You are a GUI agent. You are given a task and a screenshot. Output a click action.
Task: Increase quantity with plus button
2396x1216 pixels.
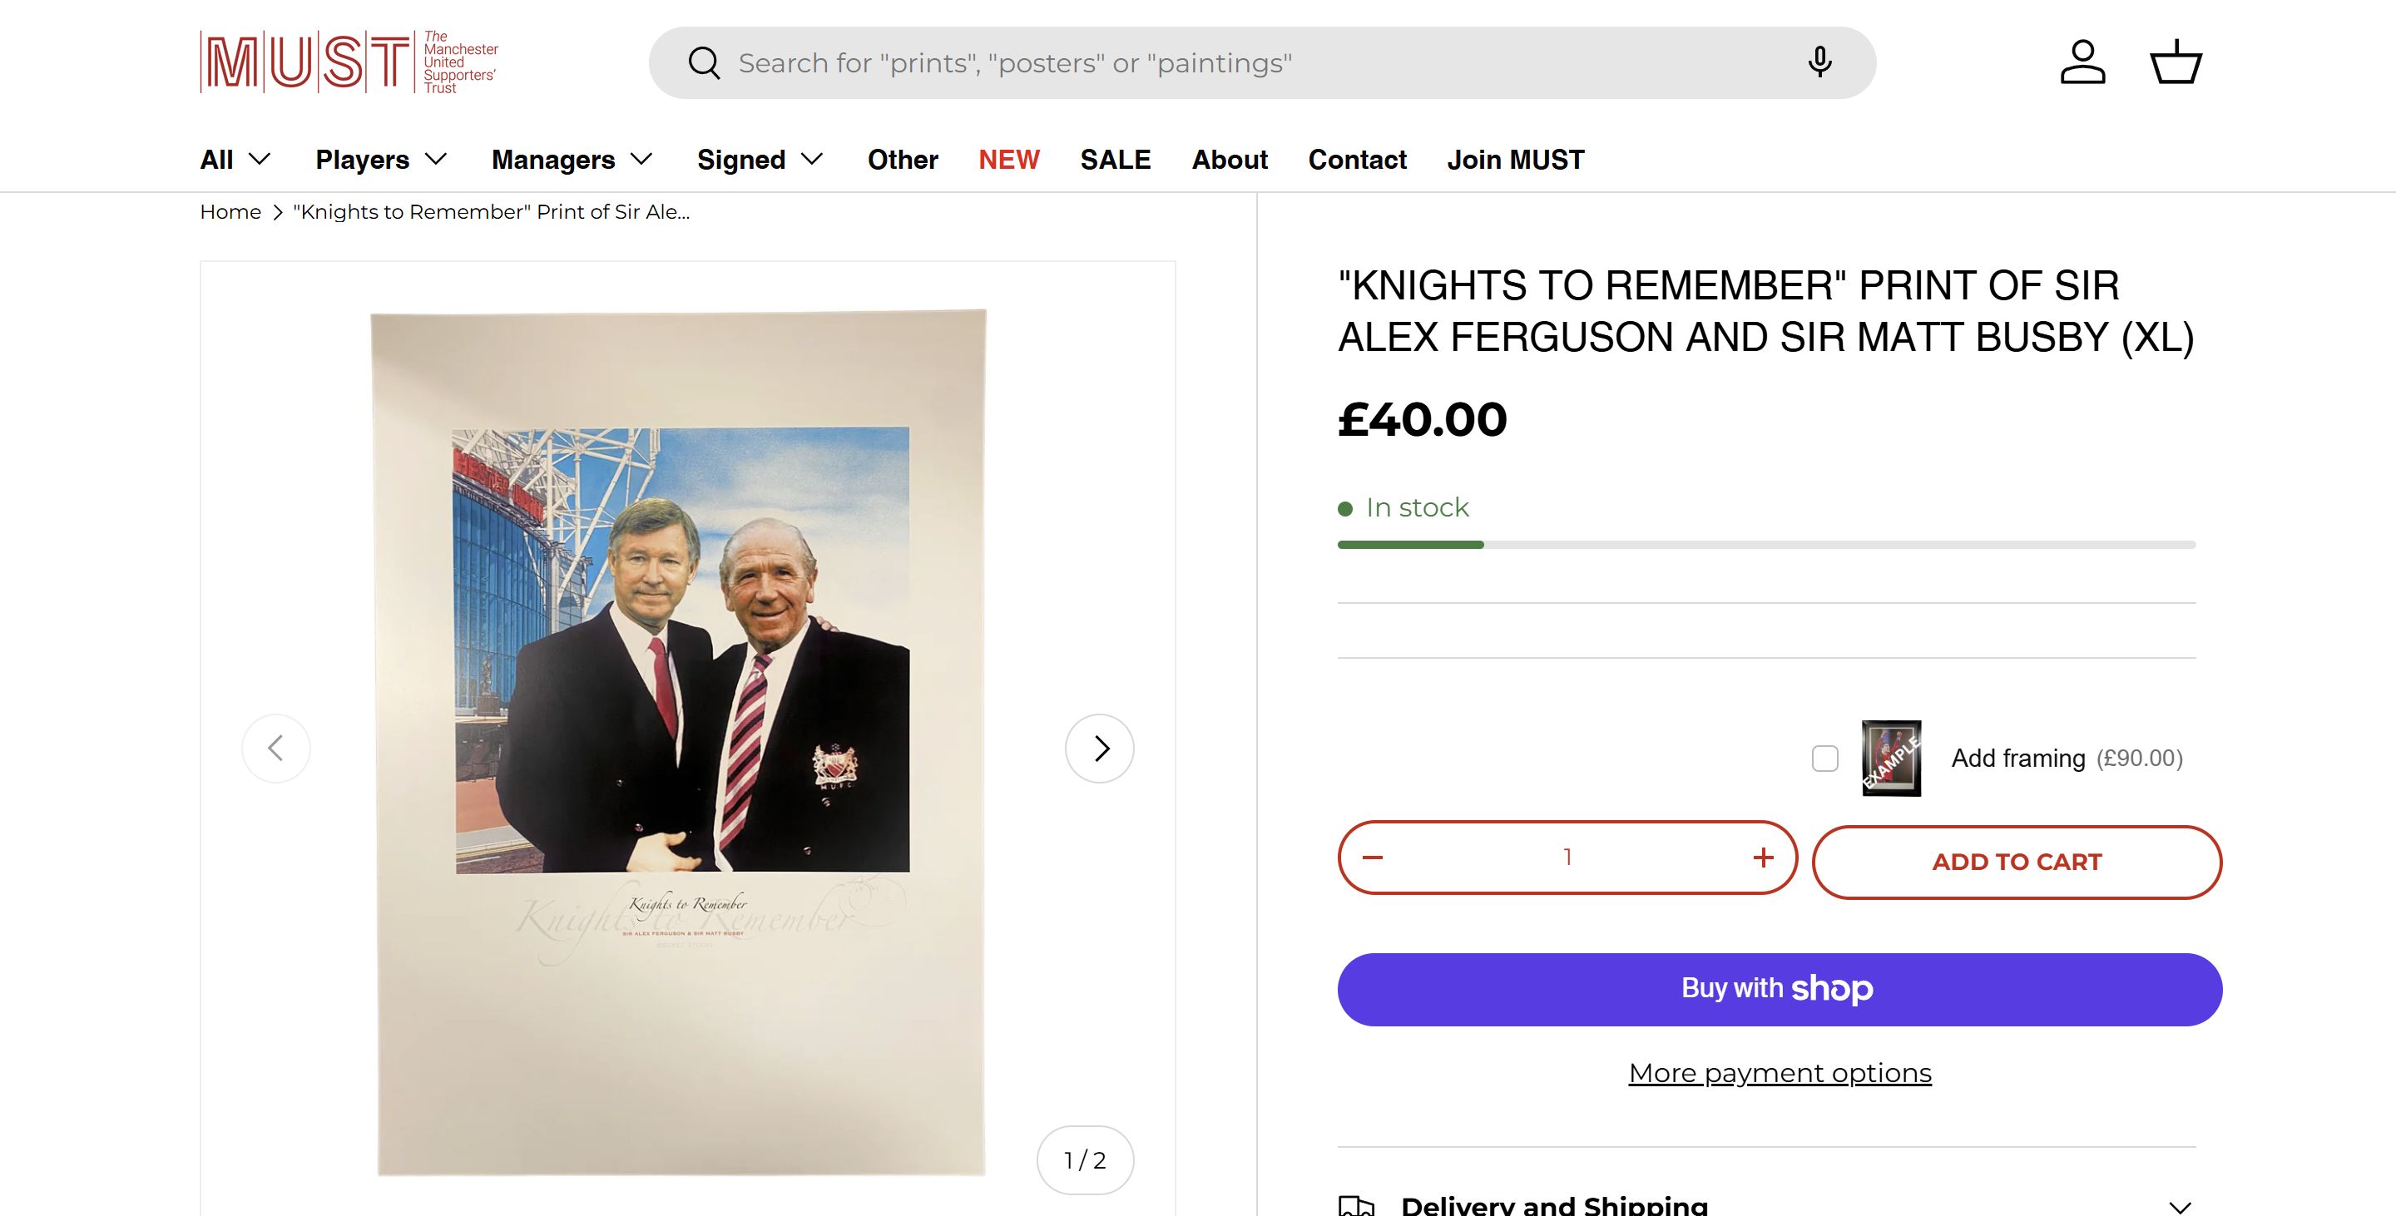tap(1763, 858)
